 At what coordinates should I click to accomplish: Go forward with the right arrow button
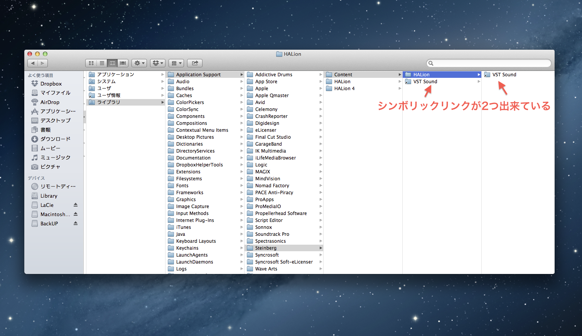point(43,63)
